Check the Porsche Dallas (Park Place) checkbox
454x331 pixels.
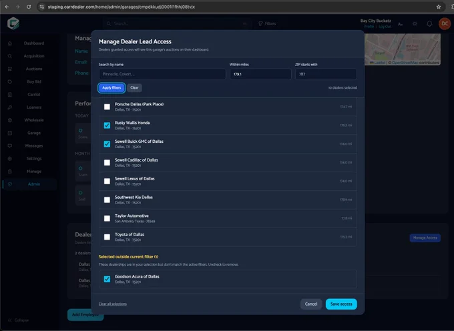tap(107, 107)
